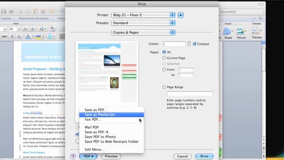284x160 pixels.
Task: Click the Themes Aa icon
Action: point(255,31)
